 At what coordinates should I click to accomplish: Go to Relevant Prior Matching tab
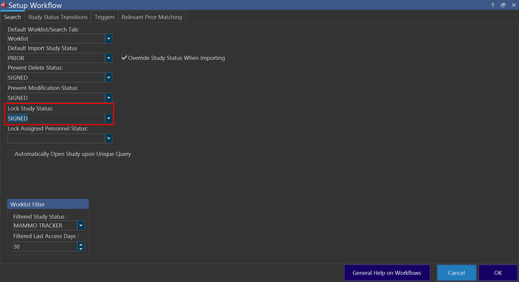(152, 17)
